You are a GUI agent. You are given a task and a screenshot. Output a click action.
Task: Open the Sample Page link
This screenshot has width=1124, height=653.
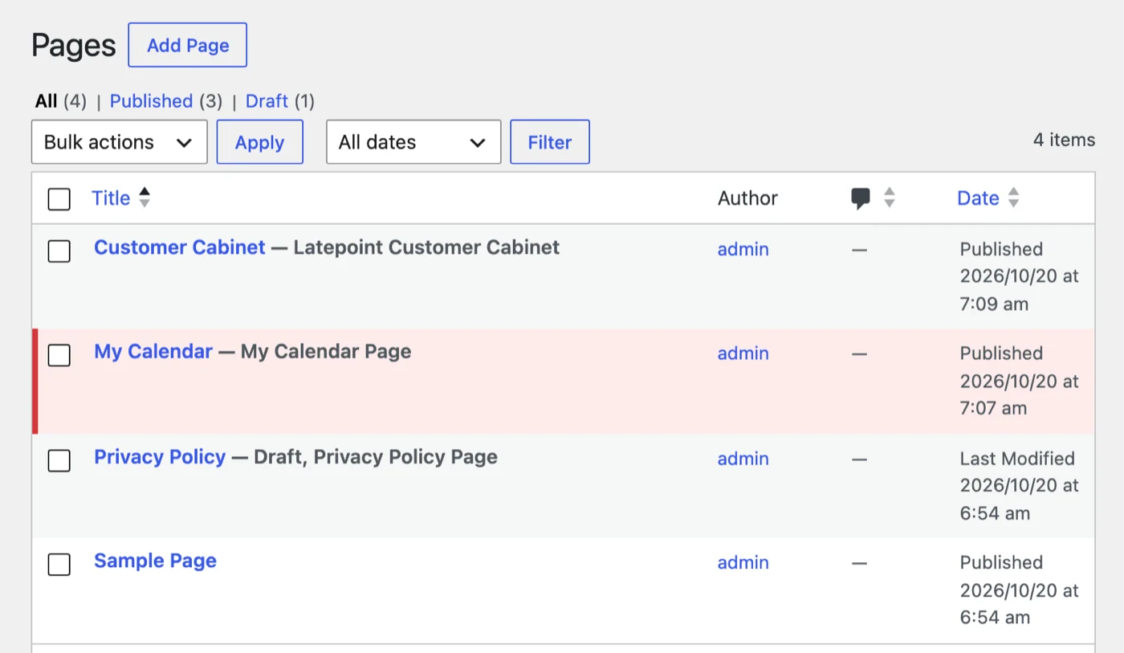155,561
